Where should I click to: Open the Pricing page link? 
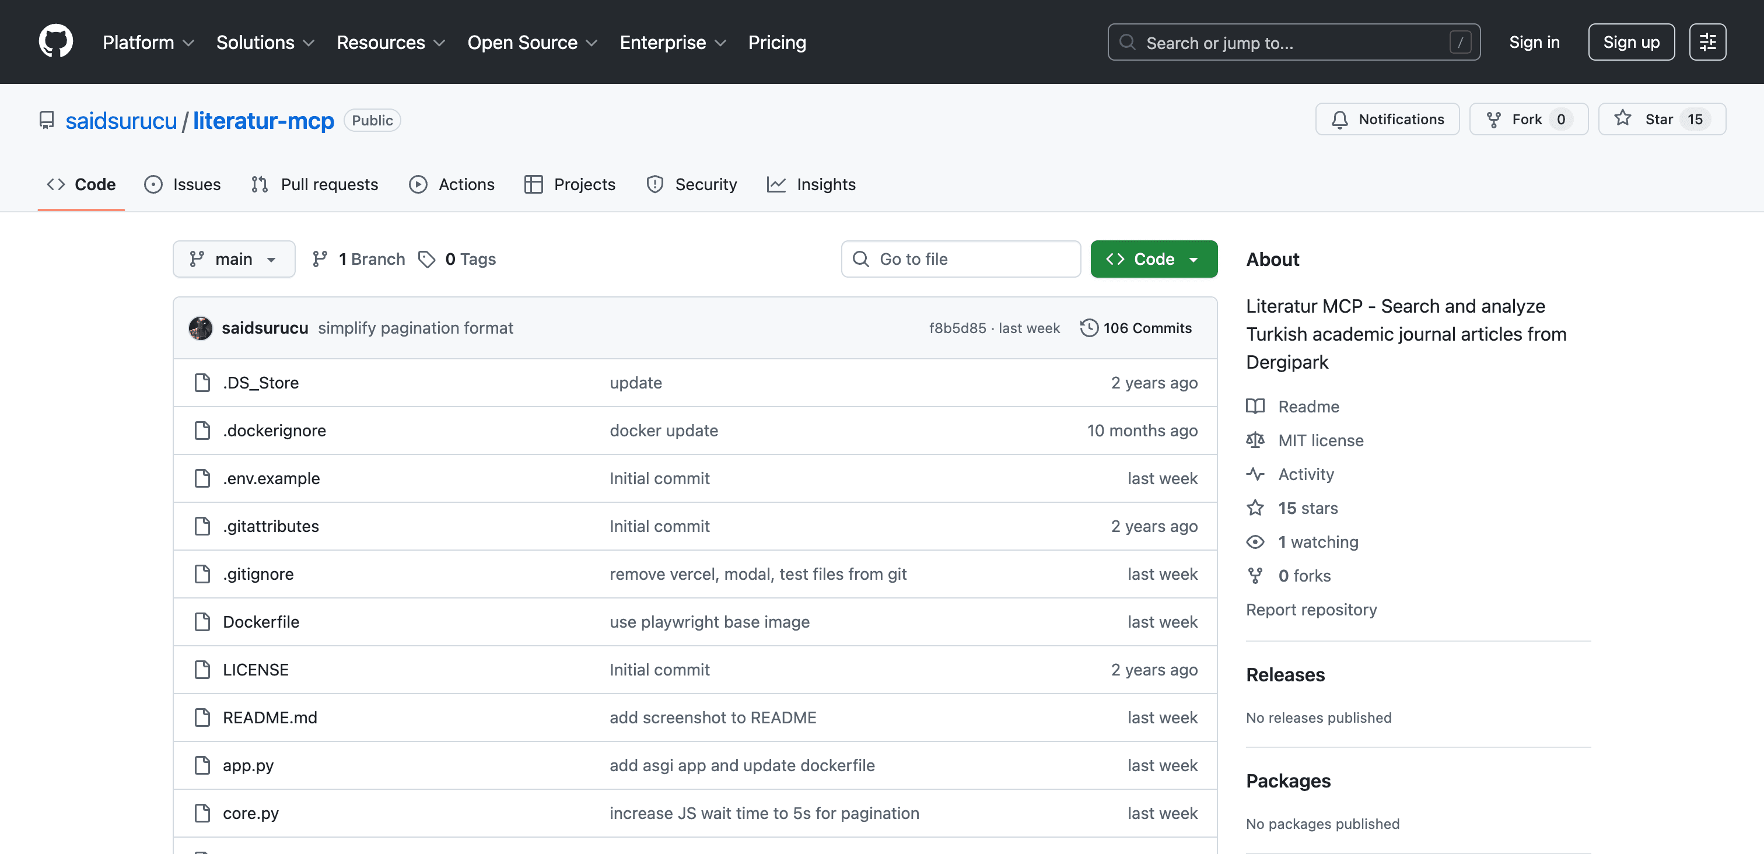[776, 43]
